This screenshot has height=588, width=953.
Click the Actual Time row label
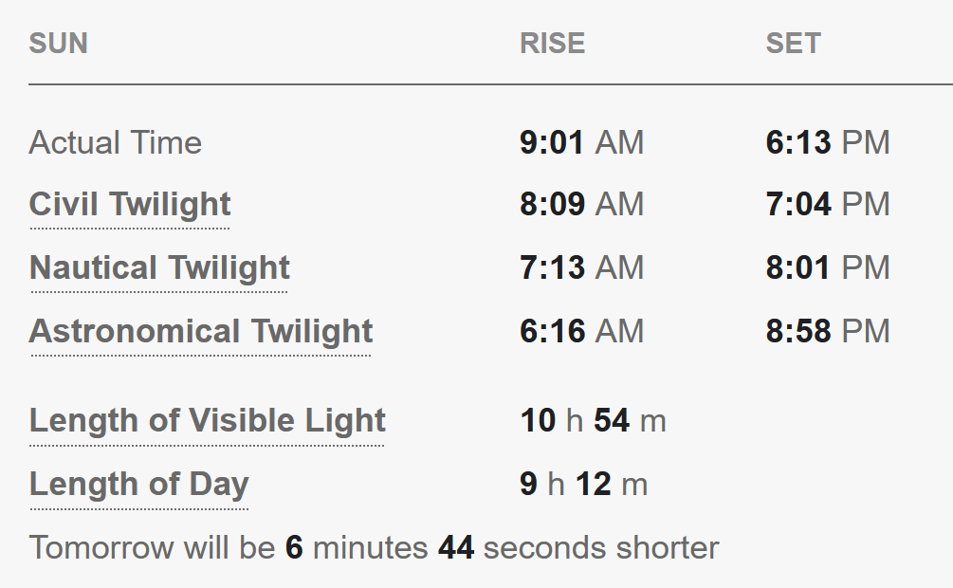(116, 143)
